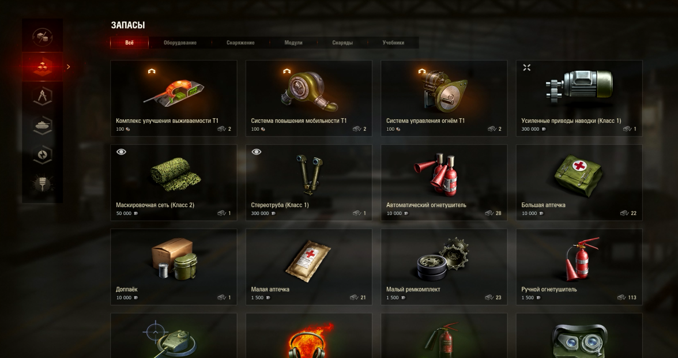678x358 pixels.
Task: Open the tank vehicles sidebar icon
Action: [43, 126]
